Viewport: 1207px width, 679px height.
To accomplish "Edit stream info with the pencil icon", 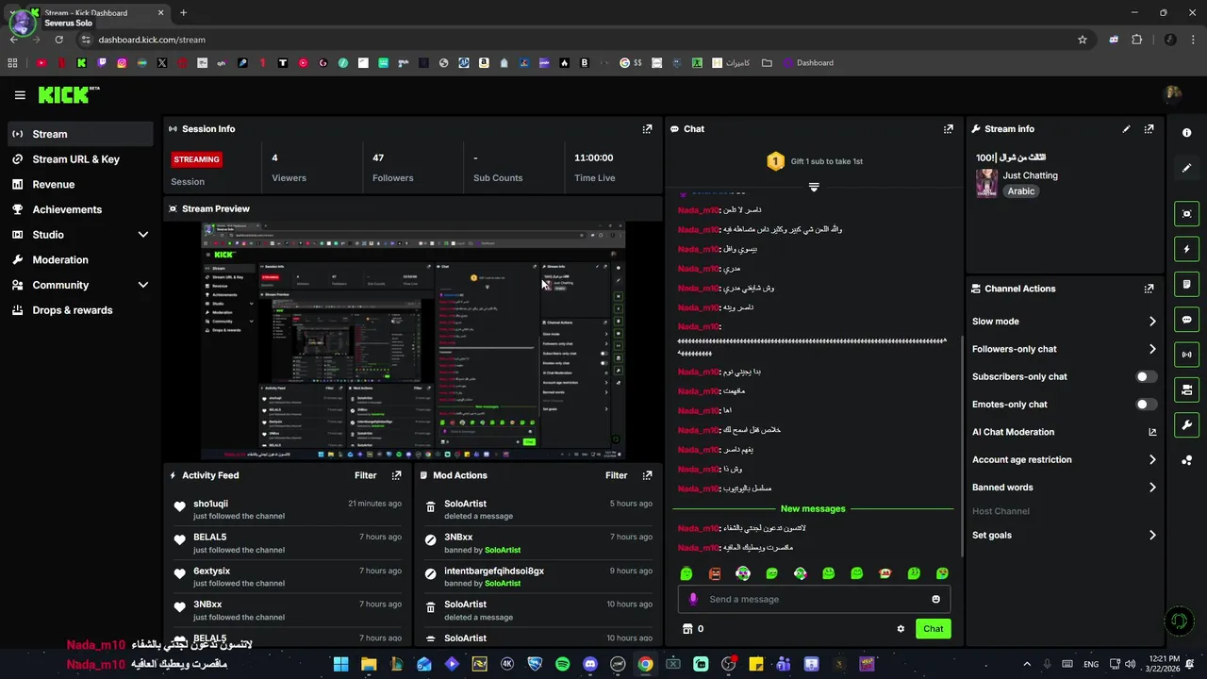I will (x=1126, y=129).
